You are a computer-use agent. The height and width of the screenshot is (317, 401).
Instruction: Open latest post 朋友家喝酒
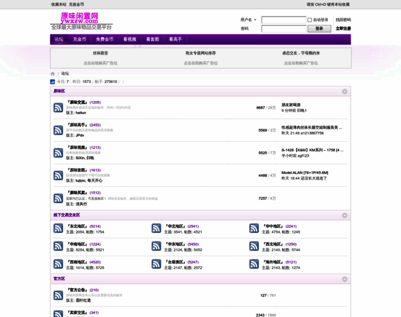(x=291, y=105)
